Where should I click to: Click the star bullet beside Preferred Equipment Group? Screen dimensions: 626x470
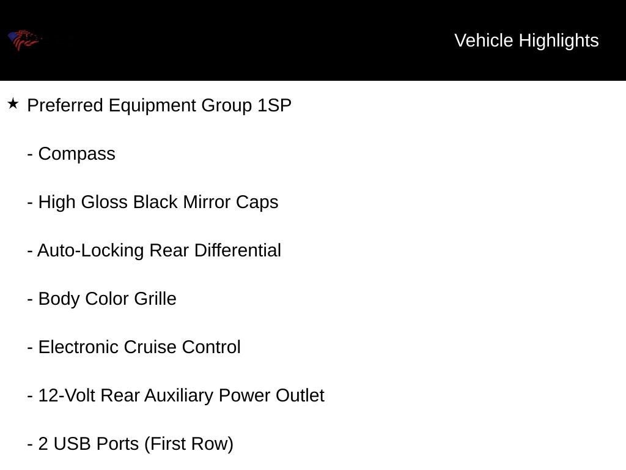(x=13, y=104)
